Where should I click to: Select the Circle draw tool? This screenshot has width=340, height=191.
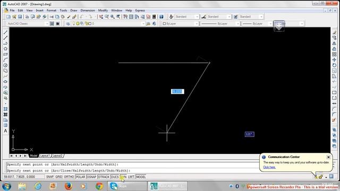point(5,65)
